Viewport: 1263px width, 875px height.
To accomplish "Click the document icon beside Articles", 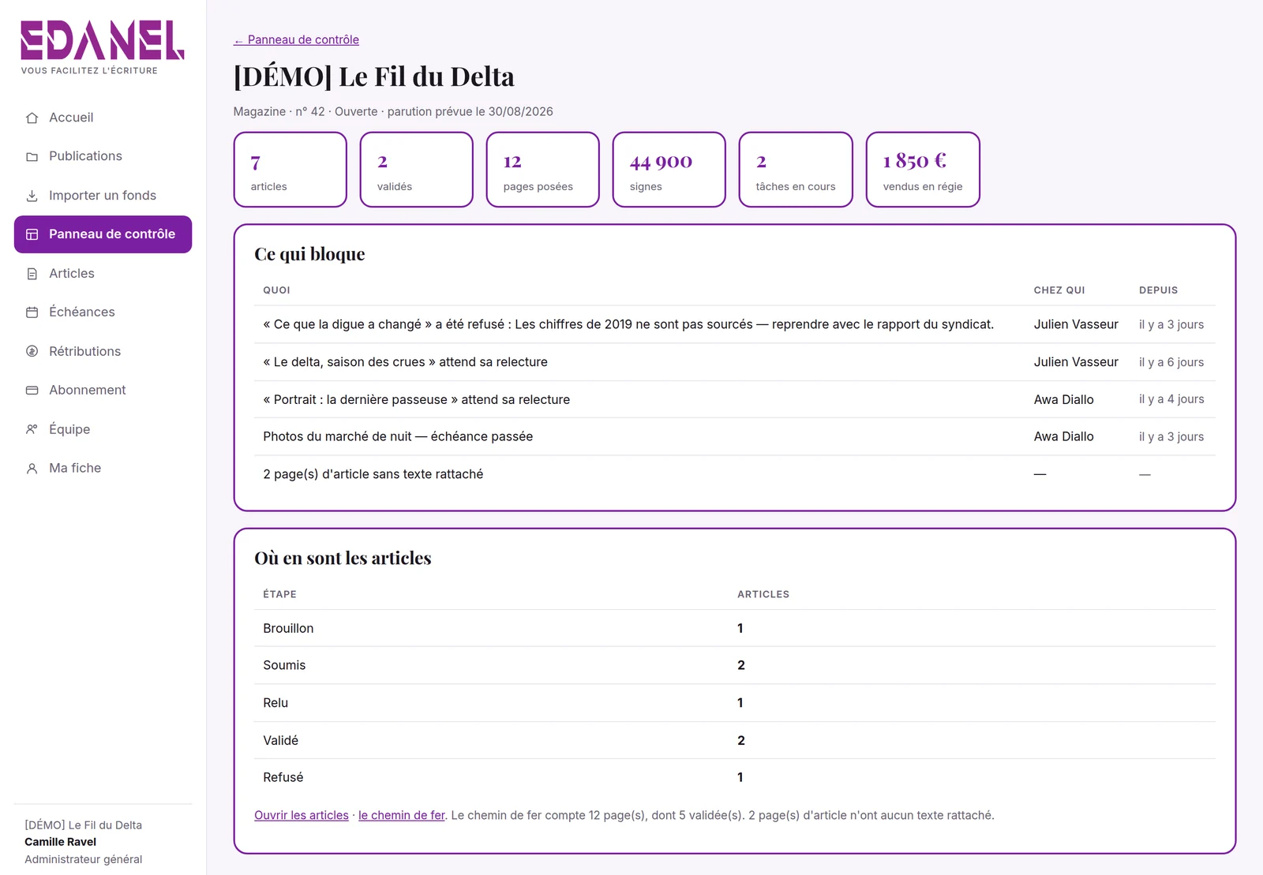I will (x=32, y=274).
